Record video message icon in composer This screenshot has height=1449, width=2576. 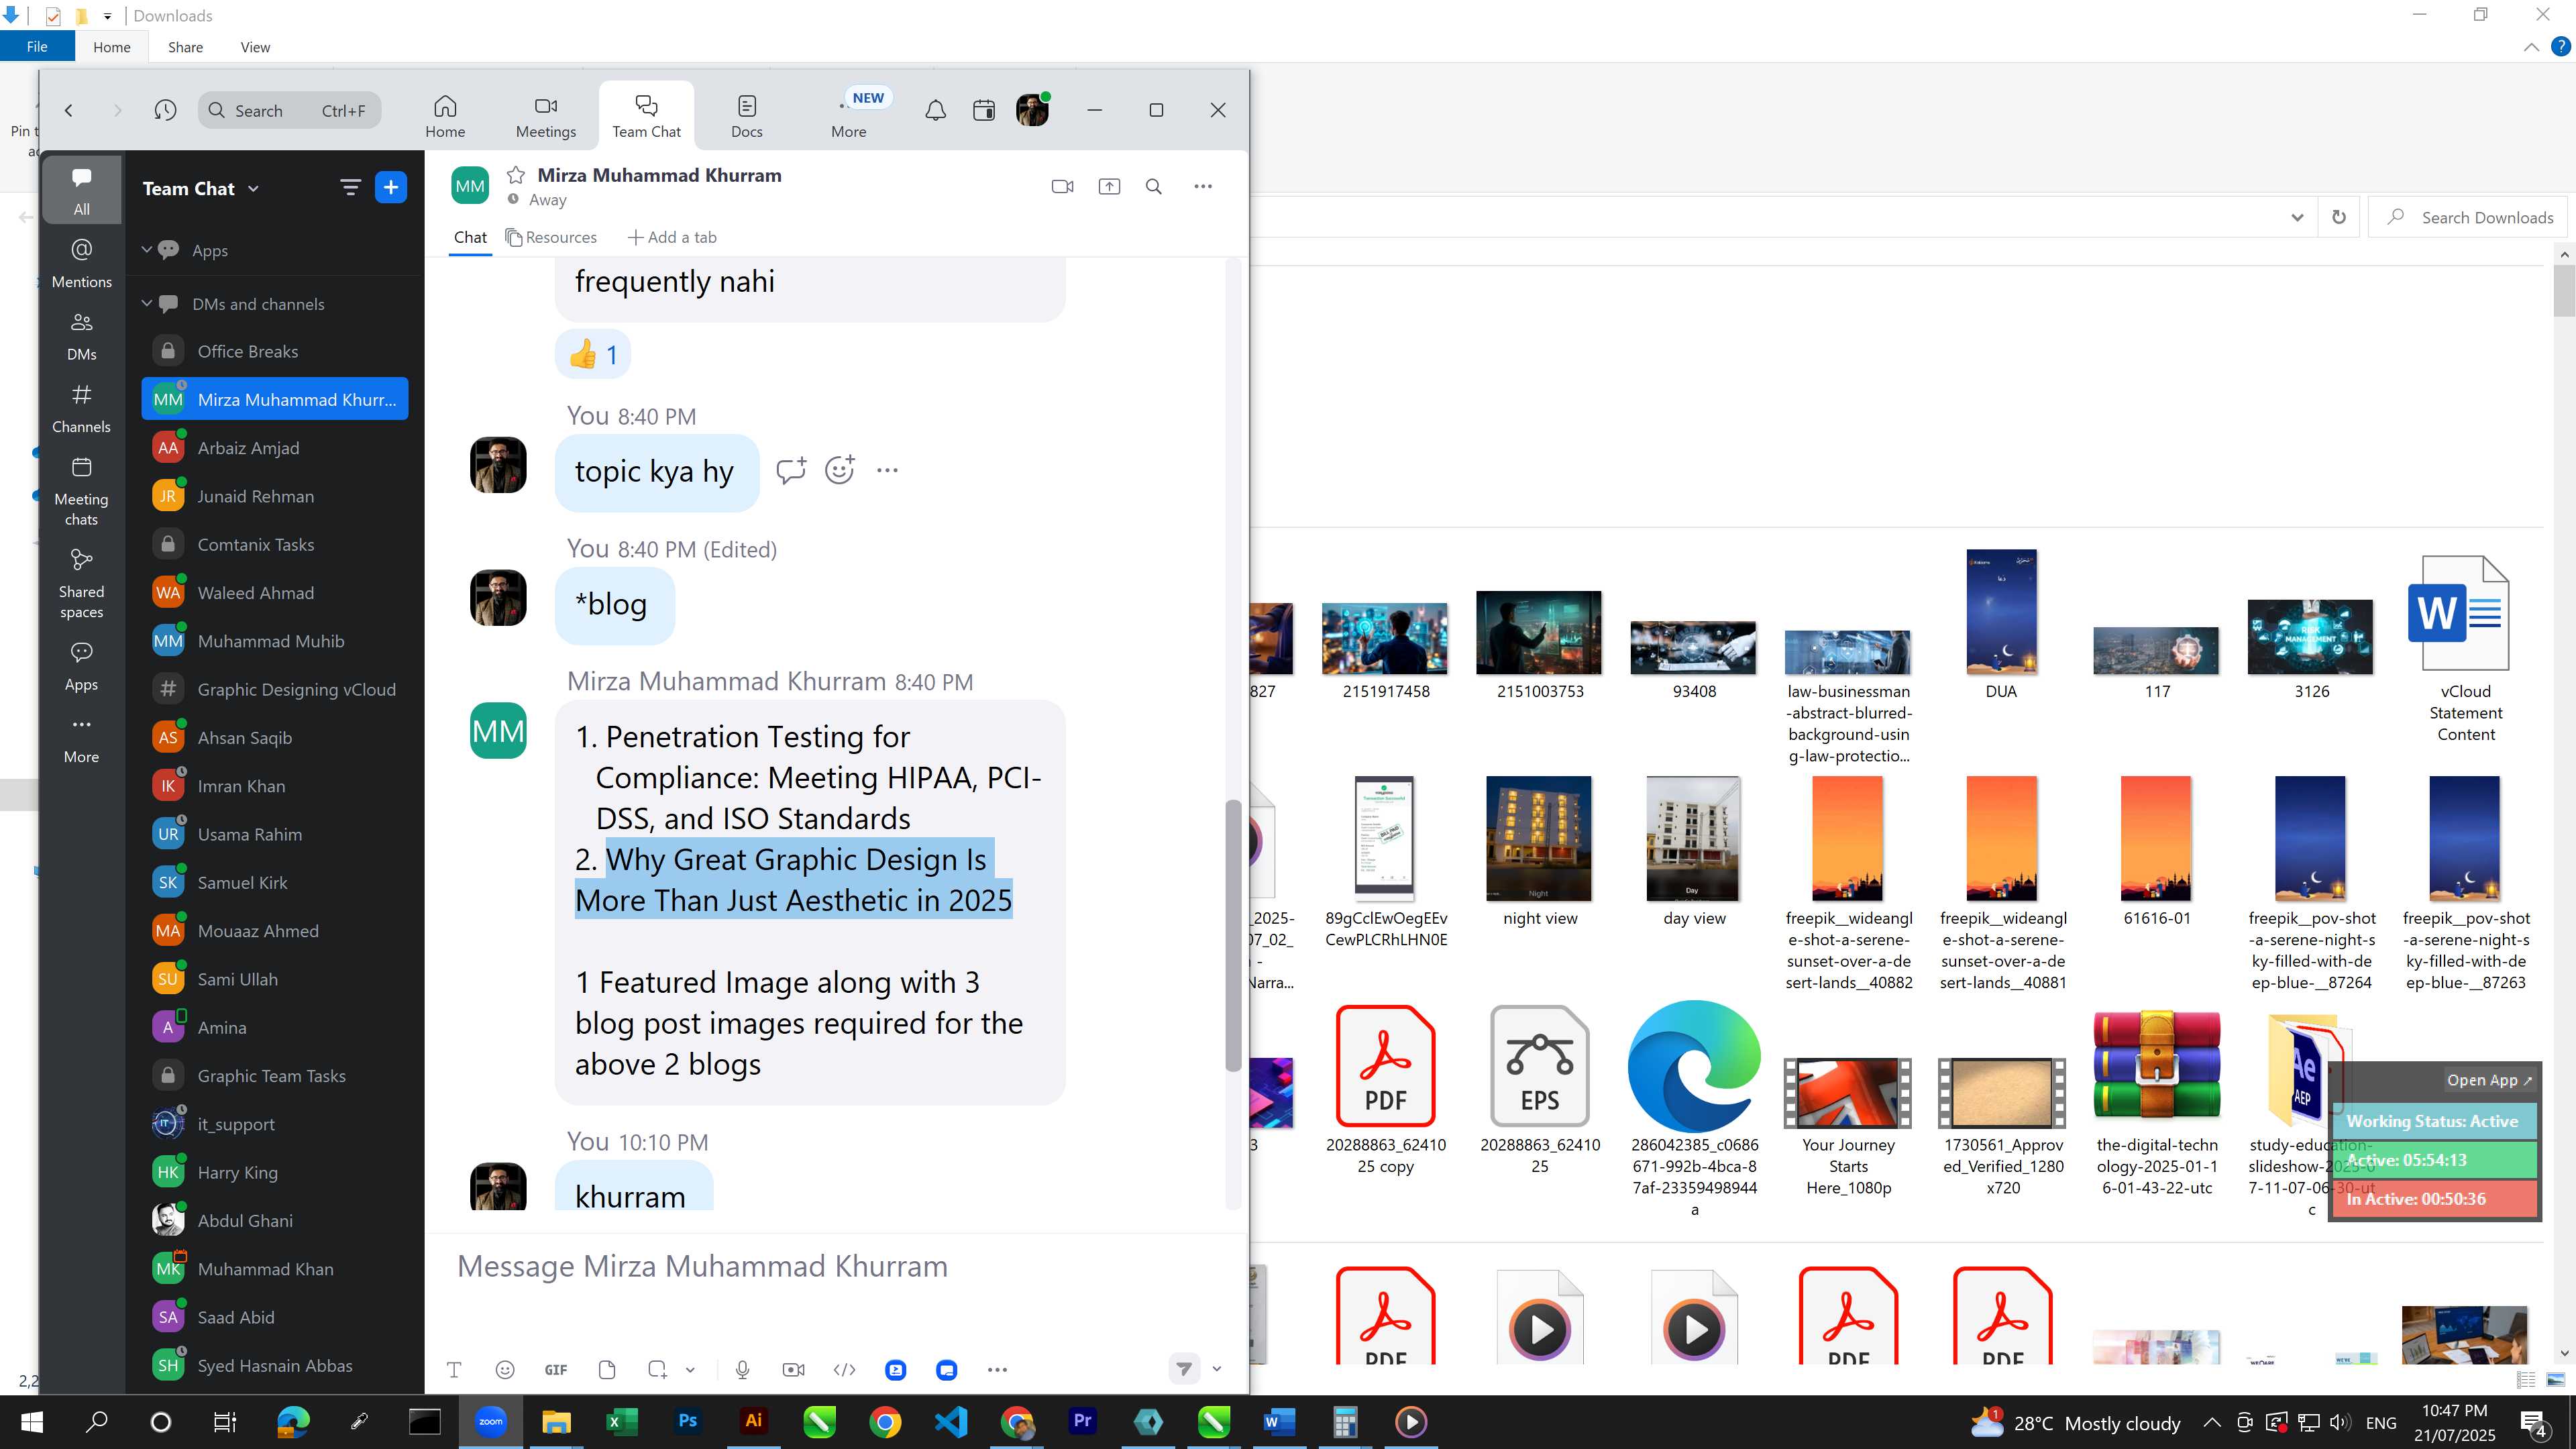tap(794, 1370)
